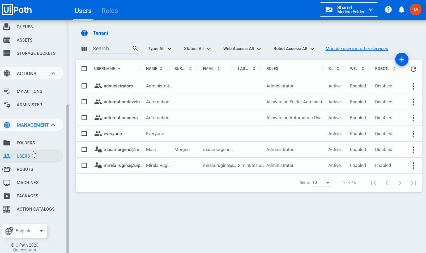The image size is (426, 253).
Task: Sort by the Username column header
Action: pyautogui.click(x=107, y=69)
